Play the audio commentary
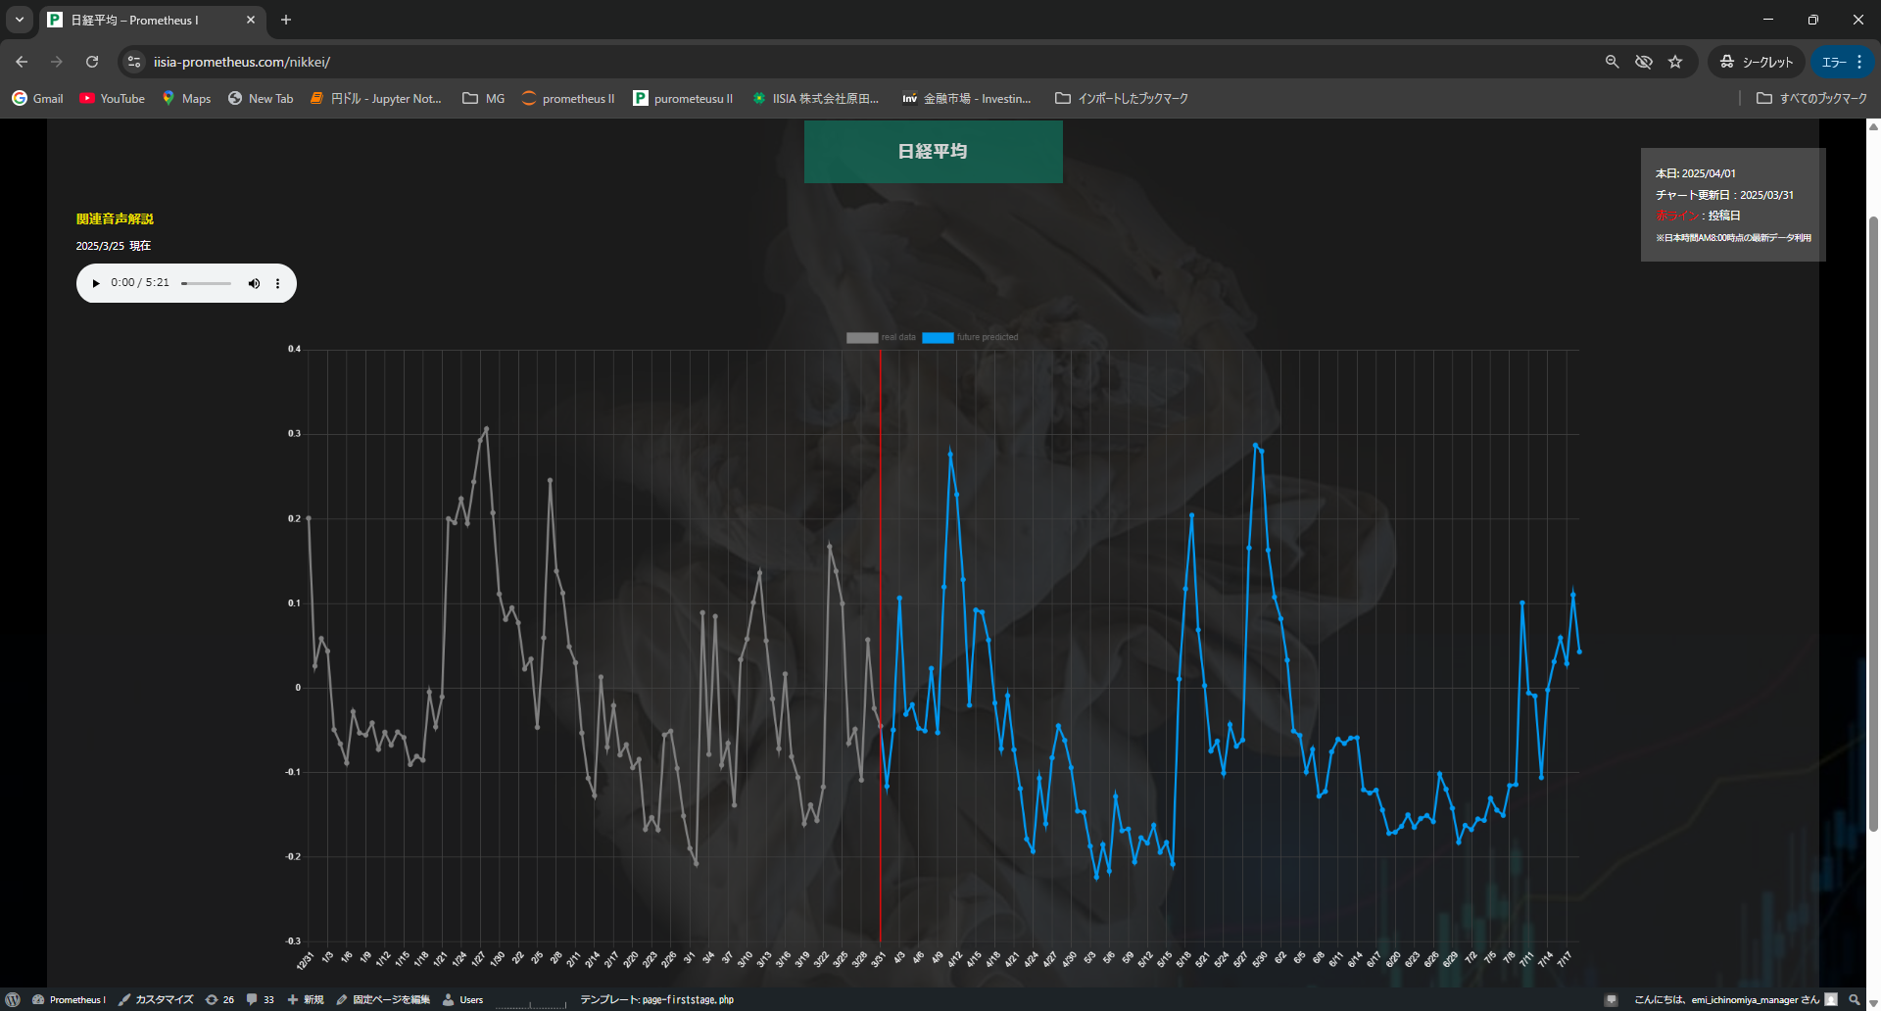Image resolution: width=1881 pixels, height=1011 pixels. tap(96, 284)
